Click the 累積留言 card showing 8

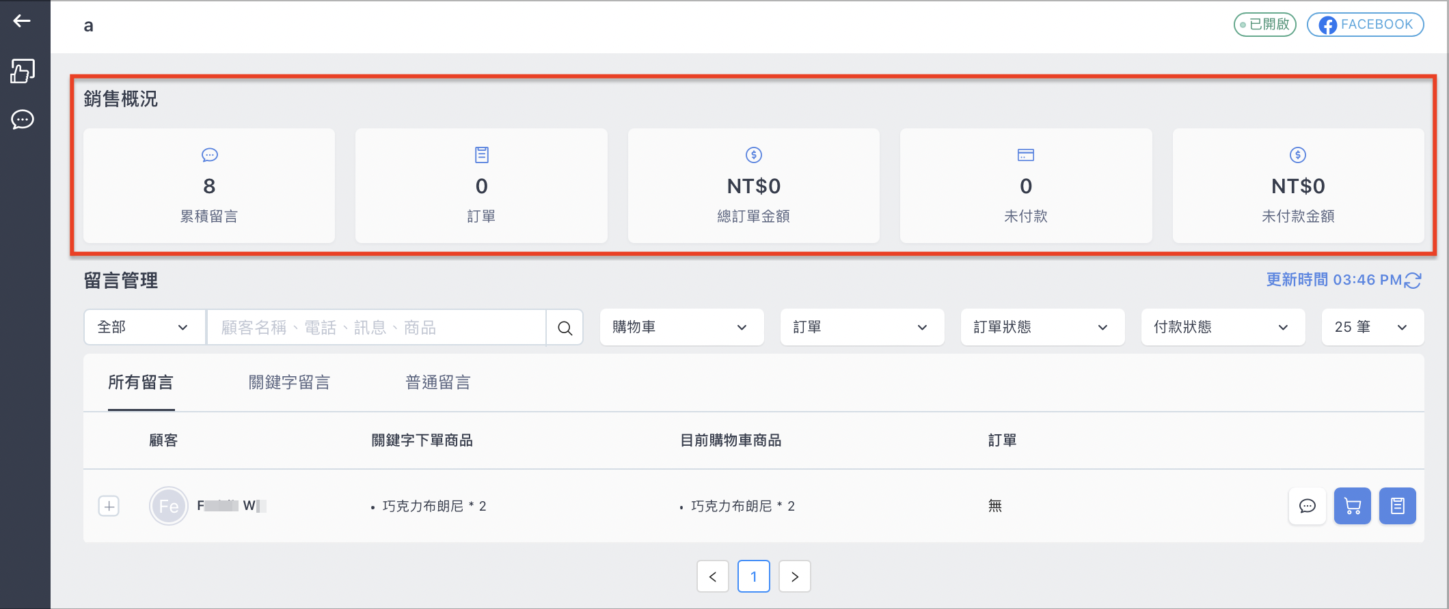pos(209,186)
